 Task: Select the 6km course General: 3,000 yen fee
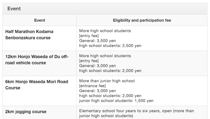point(97,91)
